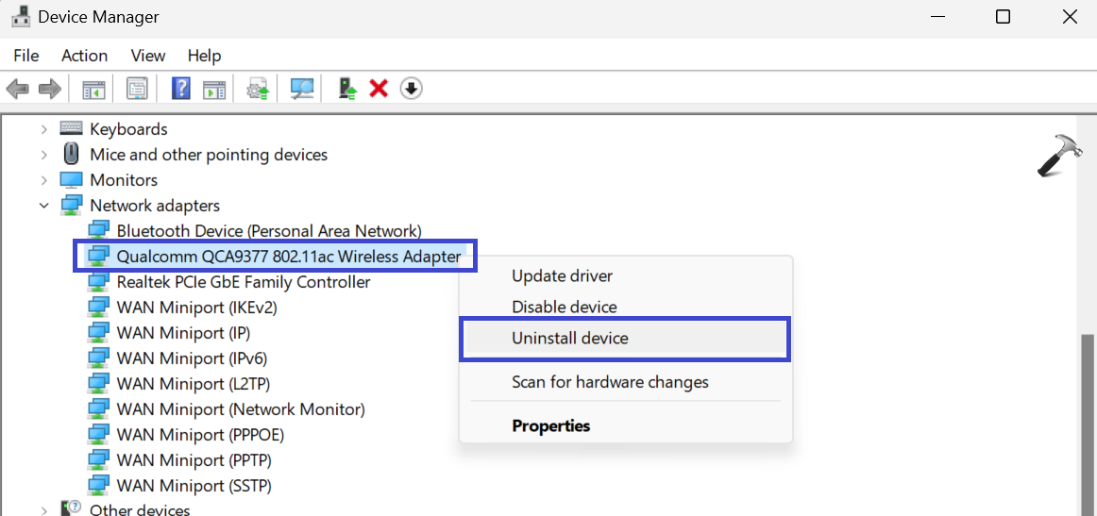Open the View menu
Viewport: 1097px width, 516px height.
click(x=147, y=56)
